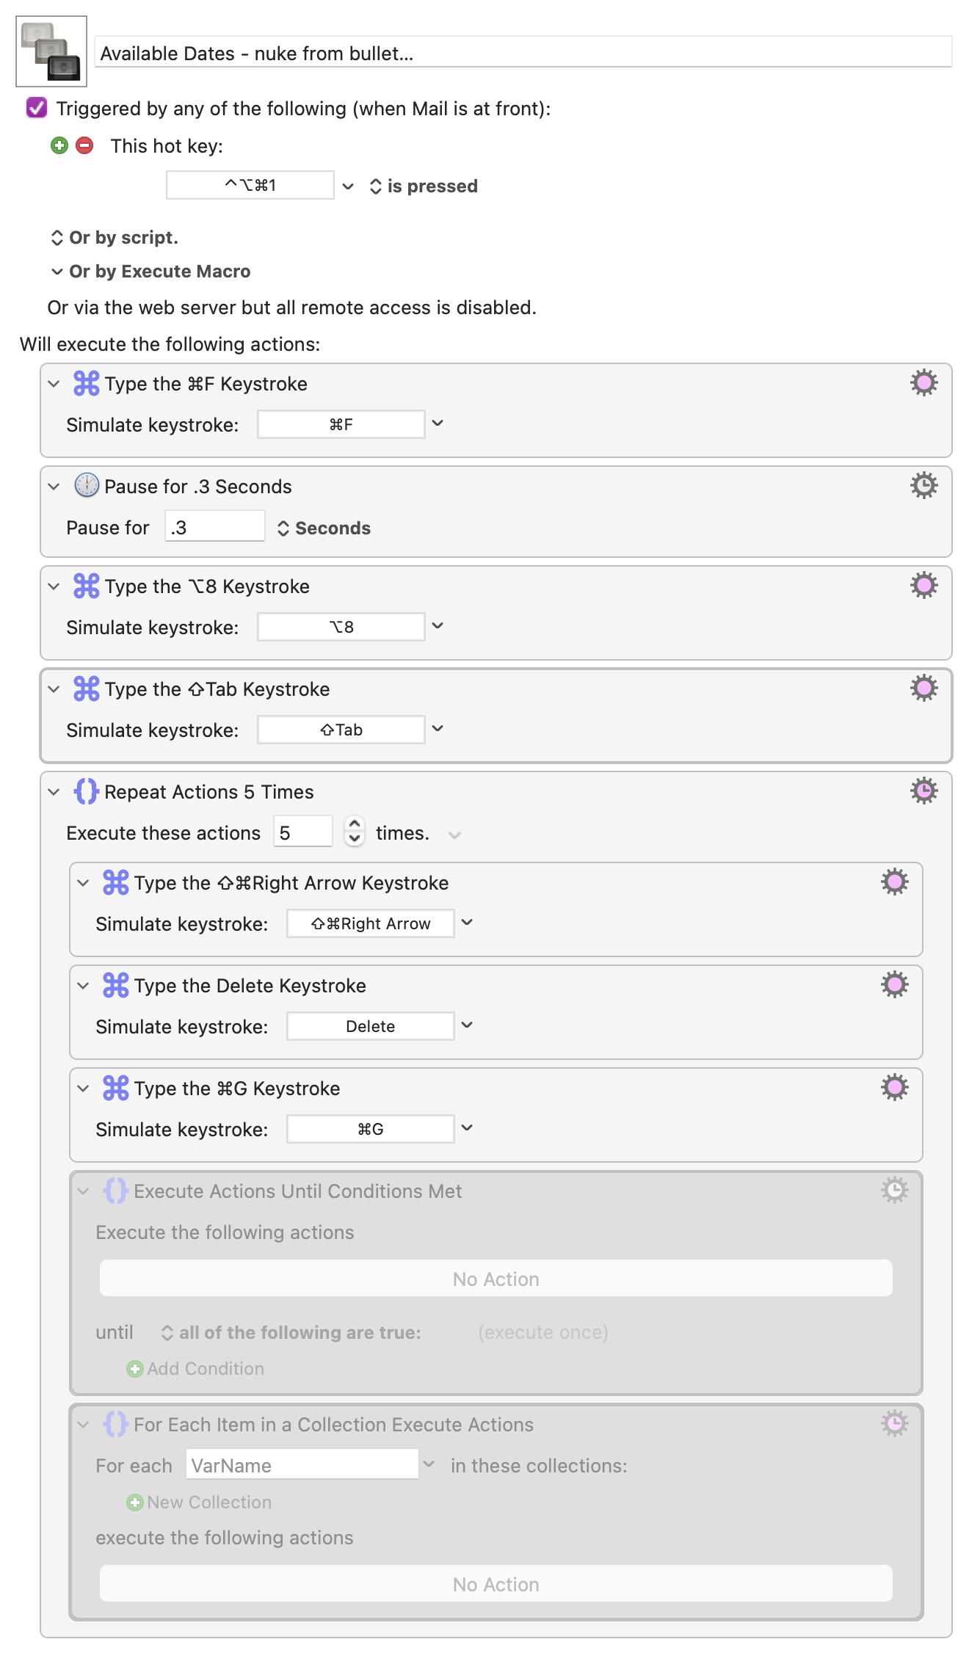
Task: Click the ⌘G simulate keystroke field
Action: [x=371, y=1129]
